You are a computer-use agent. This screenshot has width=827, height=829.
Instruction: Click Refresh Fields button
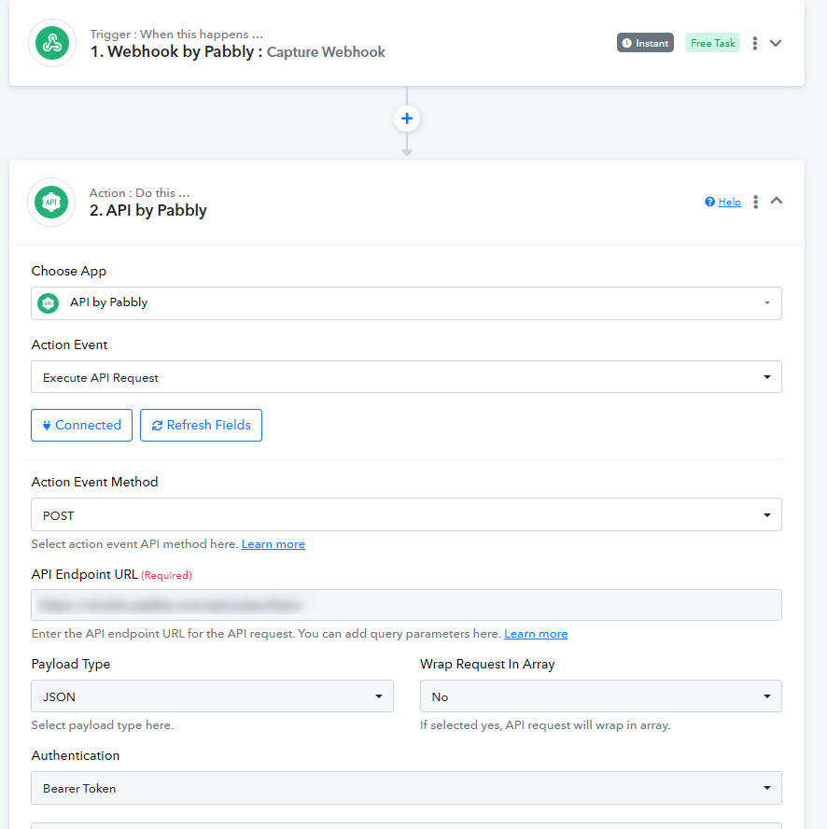(x=201, y=425)
